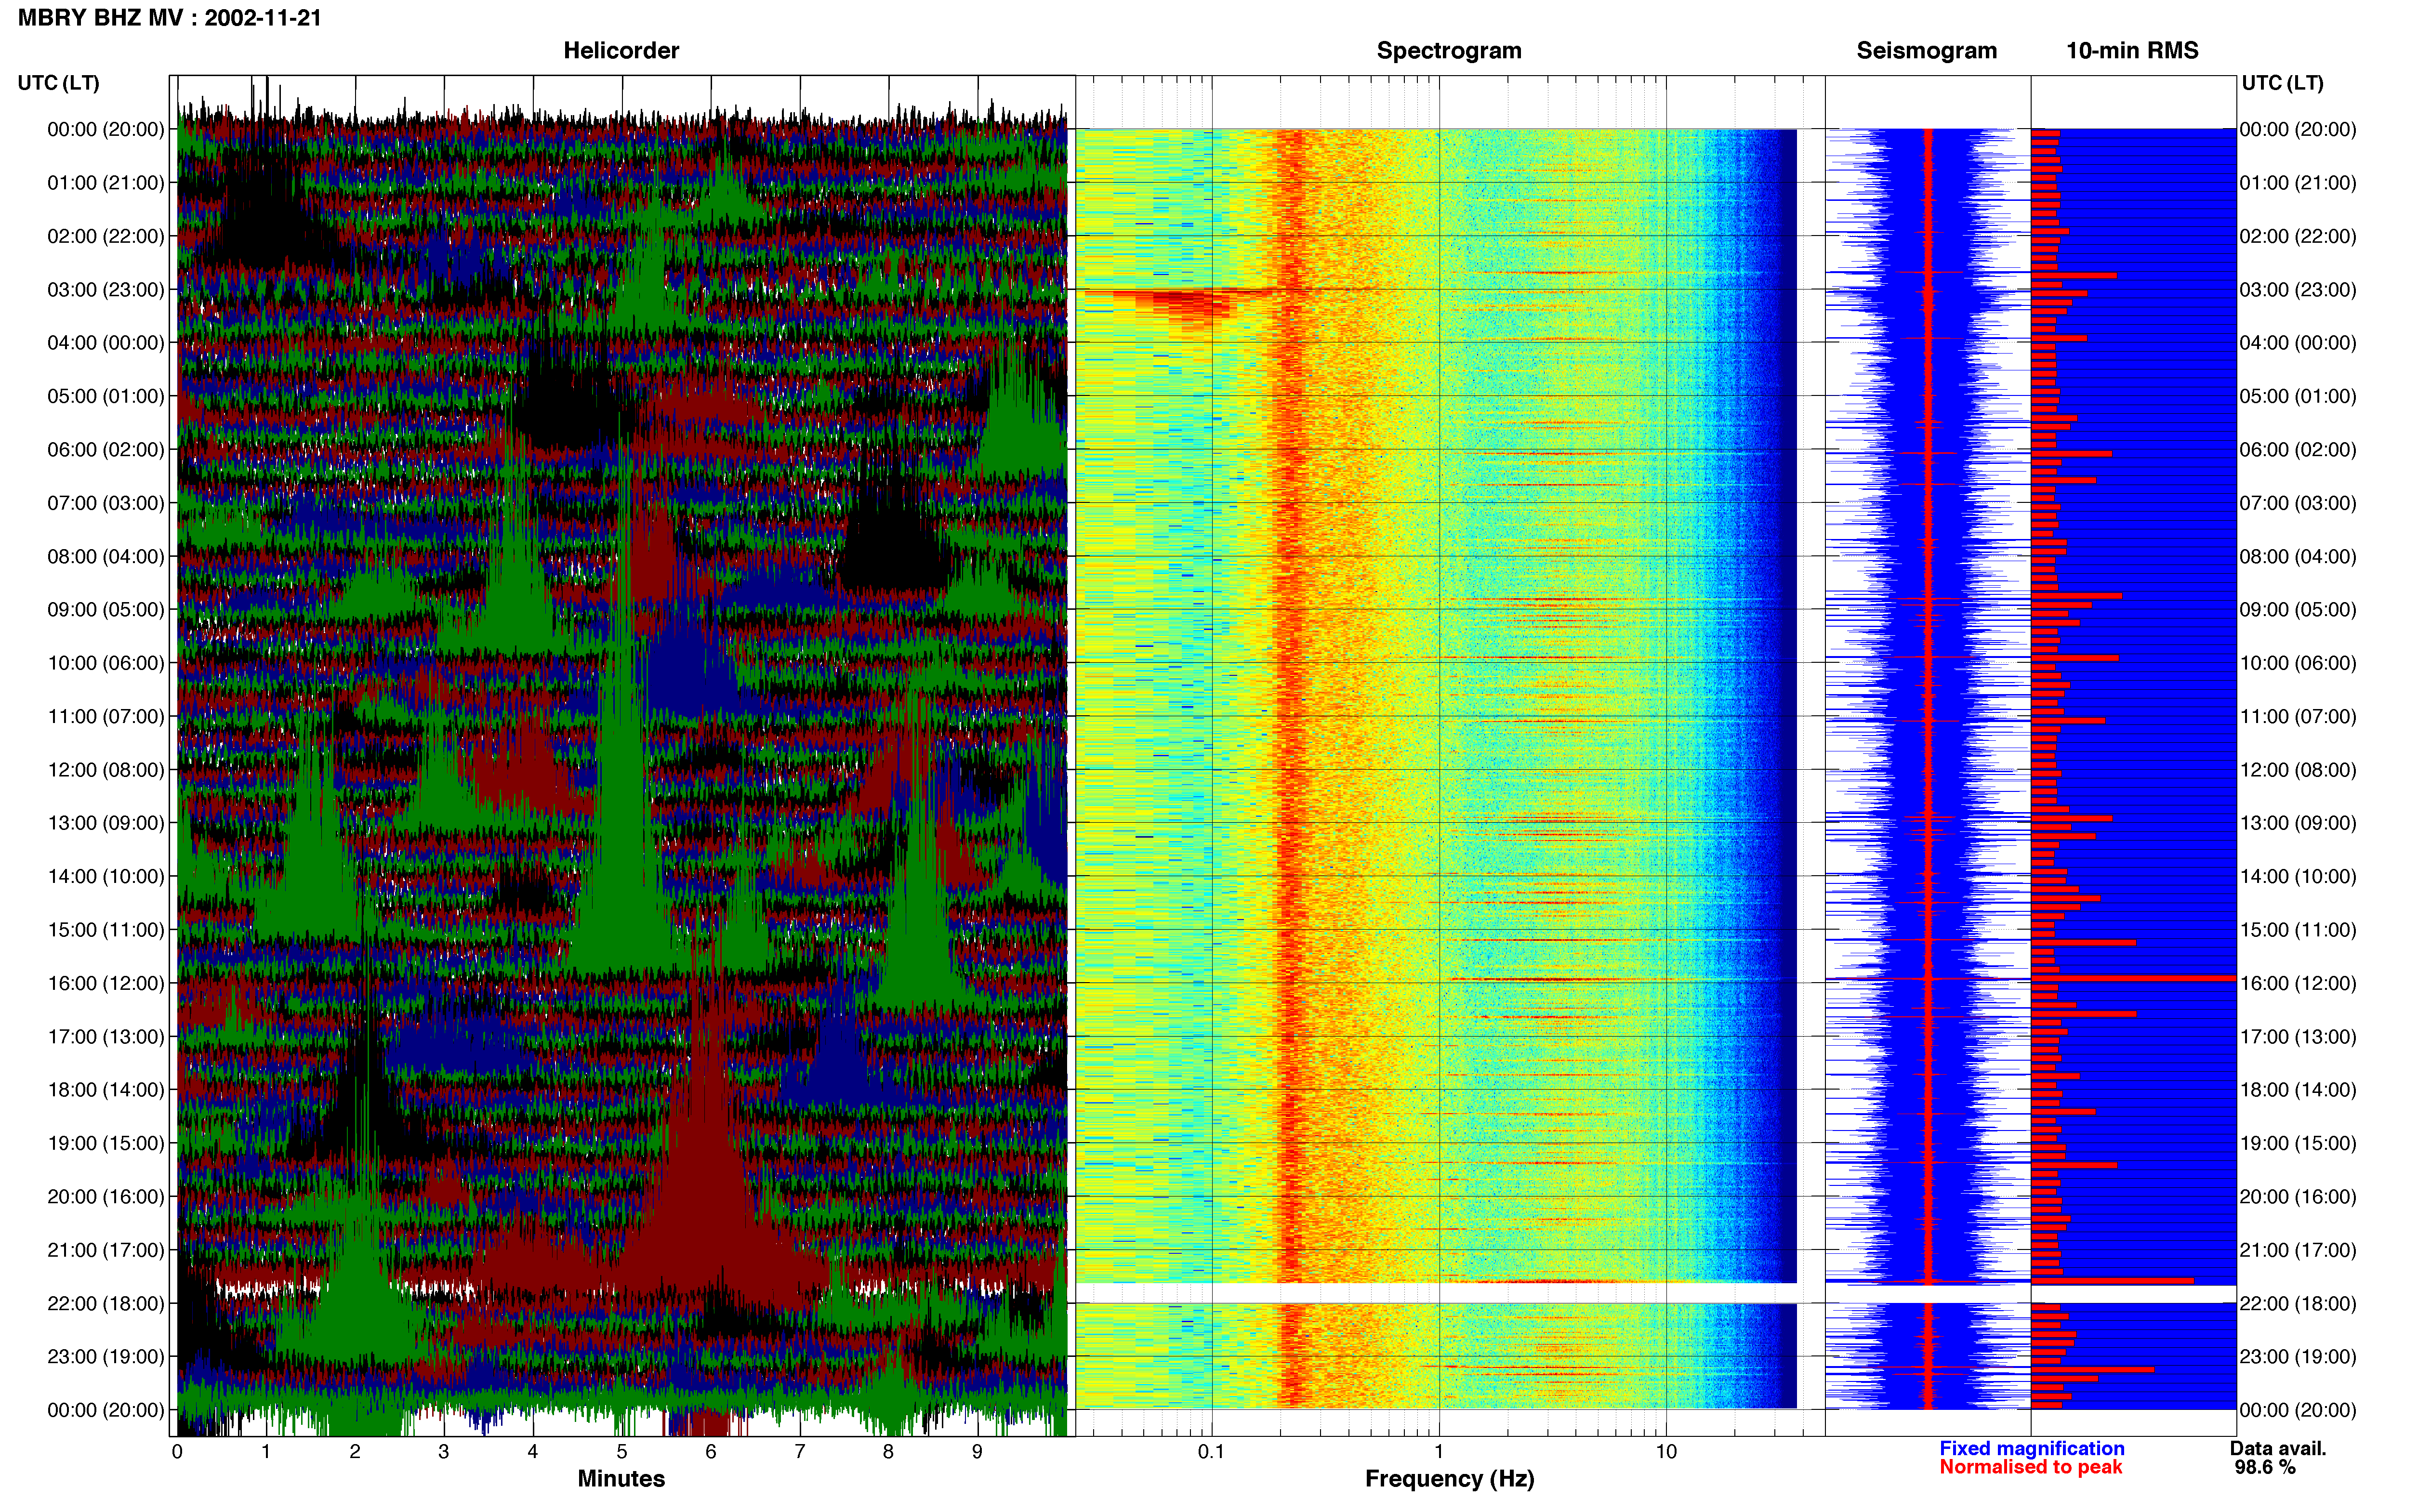Click the right '21:00 (17:00)' time label
Viewport: 2418px width, 1512px height.
coord(2298,1250)
